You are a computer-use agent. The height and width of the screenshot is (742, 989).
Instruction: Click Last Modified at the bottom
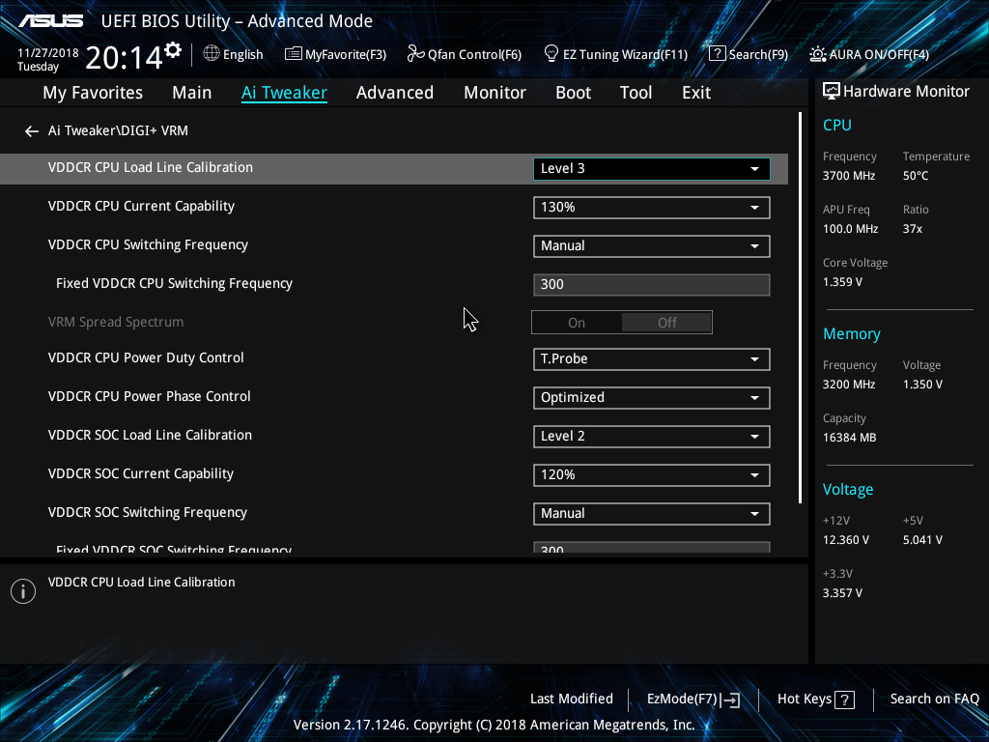tap(572, 699)
